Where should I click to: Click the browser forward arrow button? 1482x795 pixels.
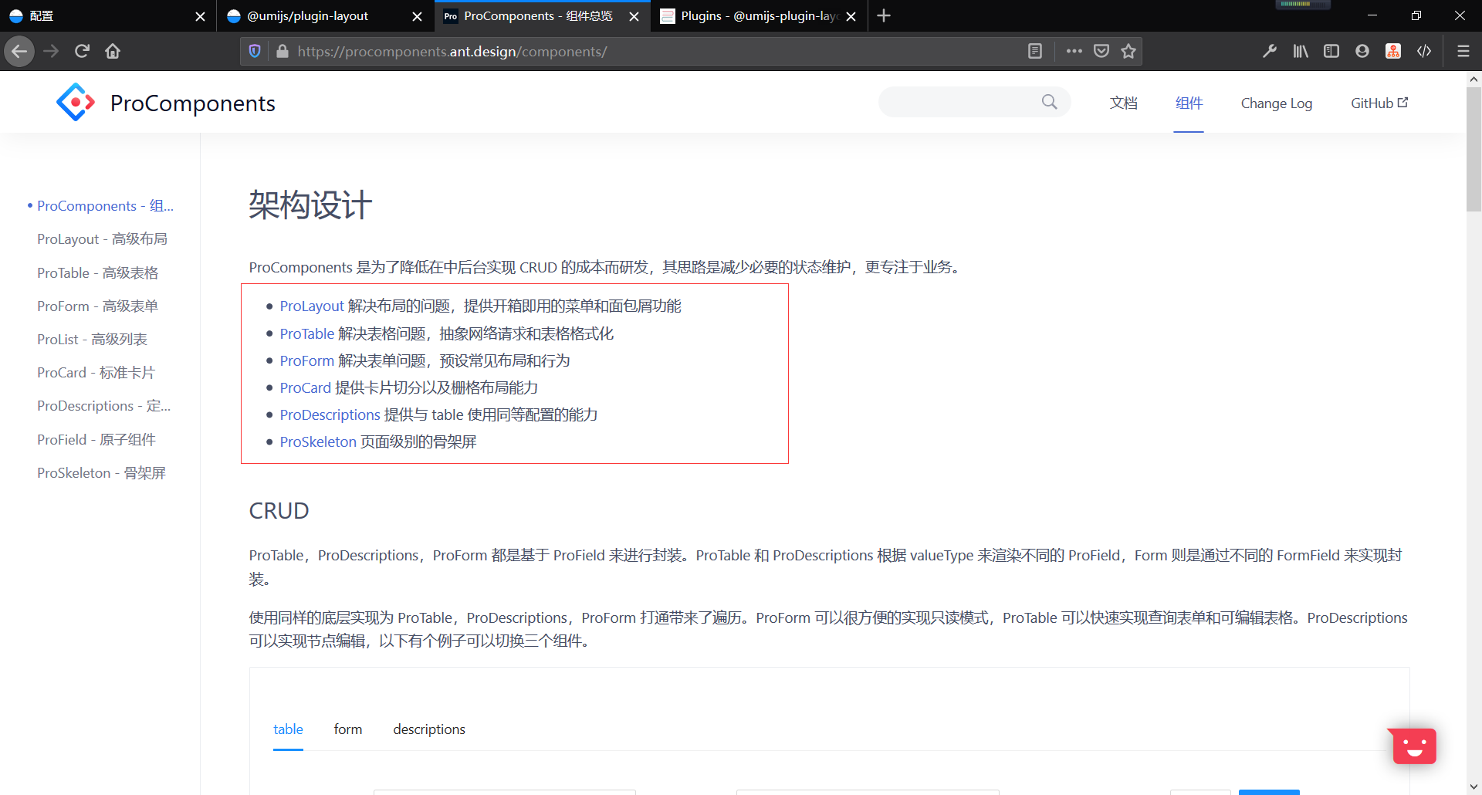point(51,52)
